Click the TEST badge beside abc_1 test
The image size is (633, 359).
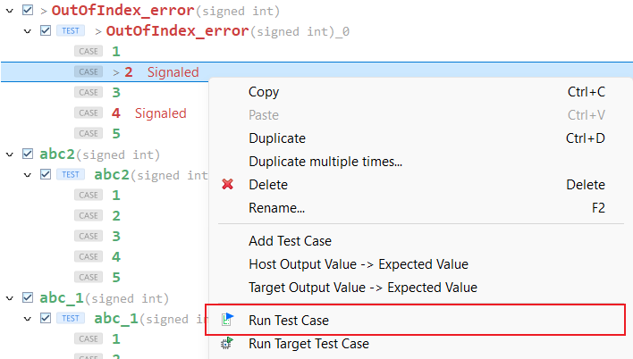[71, 318]
